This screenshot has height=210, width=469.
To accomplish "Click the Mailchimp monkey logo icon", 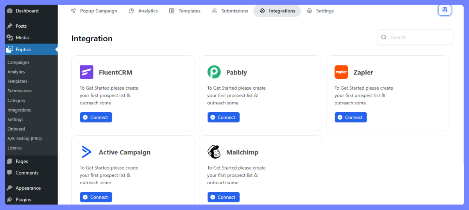I will coord(214,152).
